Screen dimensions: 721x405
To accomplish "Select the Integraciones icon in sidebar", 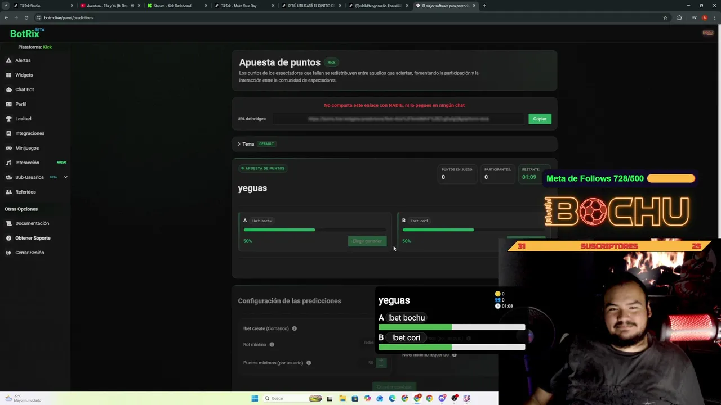I will pos(8,133).
